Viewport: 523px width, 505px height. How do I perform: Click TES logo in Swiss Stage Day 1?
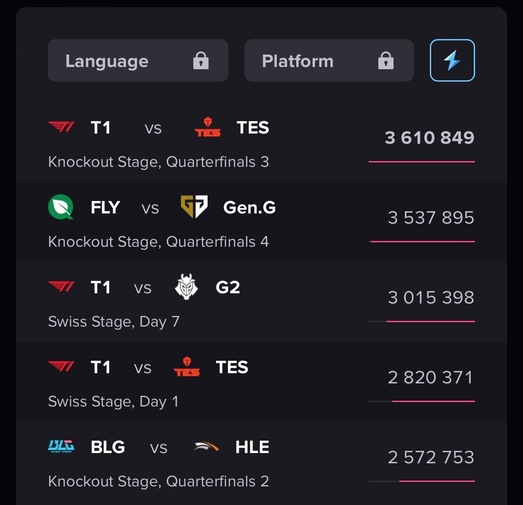[x=187, y=367]
